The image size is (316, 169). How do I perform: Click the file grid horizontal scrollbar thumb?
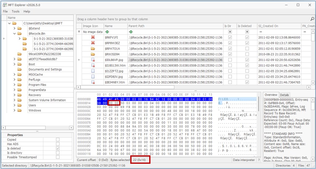pyautogui.click(x=127, y=87)
